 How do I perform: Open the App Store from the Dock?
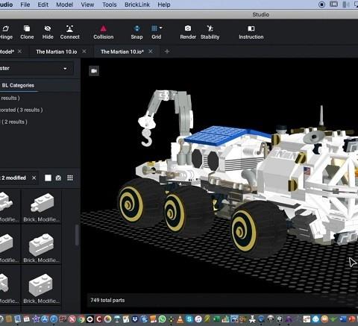(45, 319)
